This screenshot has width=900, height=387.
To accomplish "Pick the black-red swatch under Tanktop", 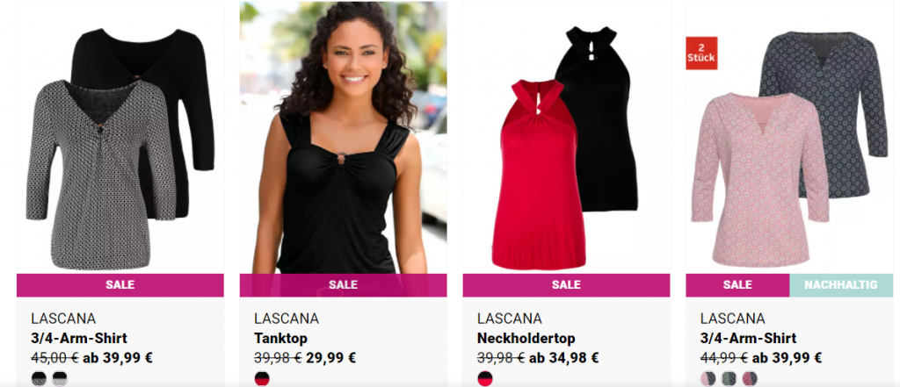I will pos(262,379).
